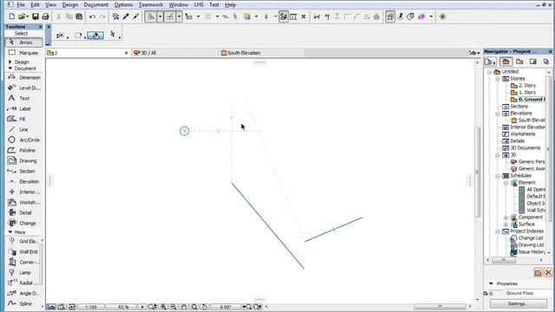This screenshot has width=555, height=312.
Task: Select 3D Documents in Navigator tree
Action: click(526, 148)
